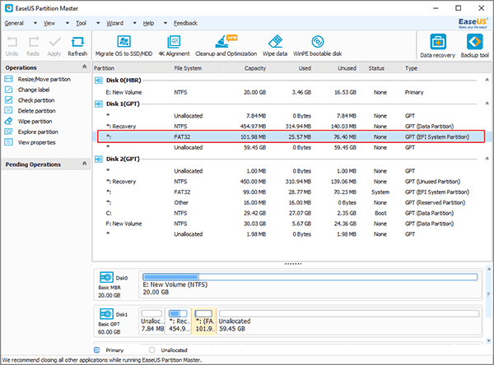Click the Undo toolbar button
Viewport: 494px width, 365px height.
click(12, 44)
